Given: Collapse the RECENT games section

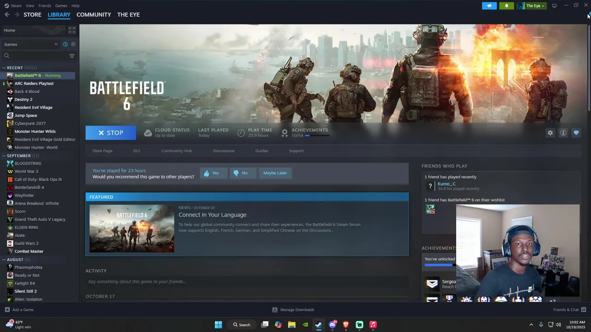Looking at the screenshot, I should [4, 68].
